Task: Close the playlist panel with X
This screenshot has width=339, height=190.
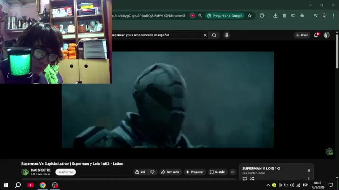Action: click(x=309, y=170)
